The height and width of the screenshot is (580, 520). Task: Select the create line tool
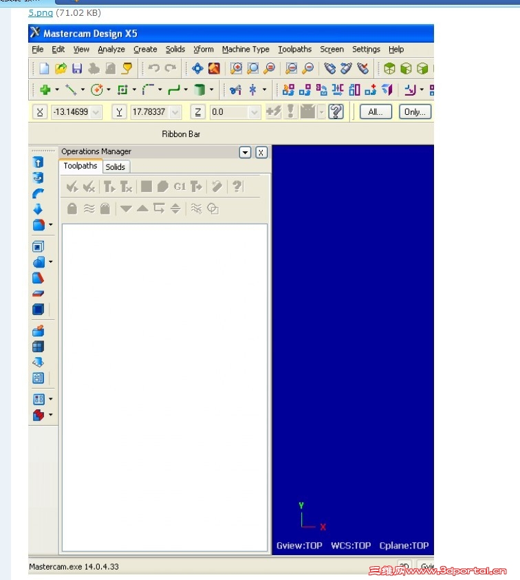(71, 89)
